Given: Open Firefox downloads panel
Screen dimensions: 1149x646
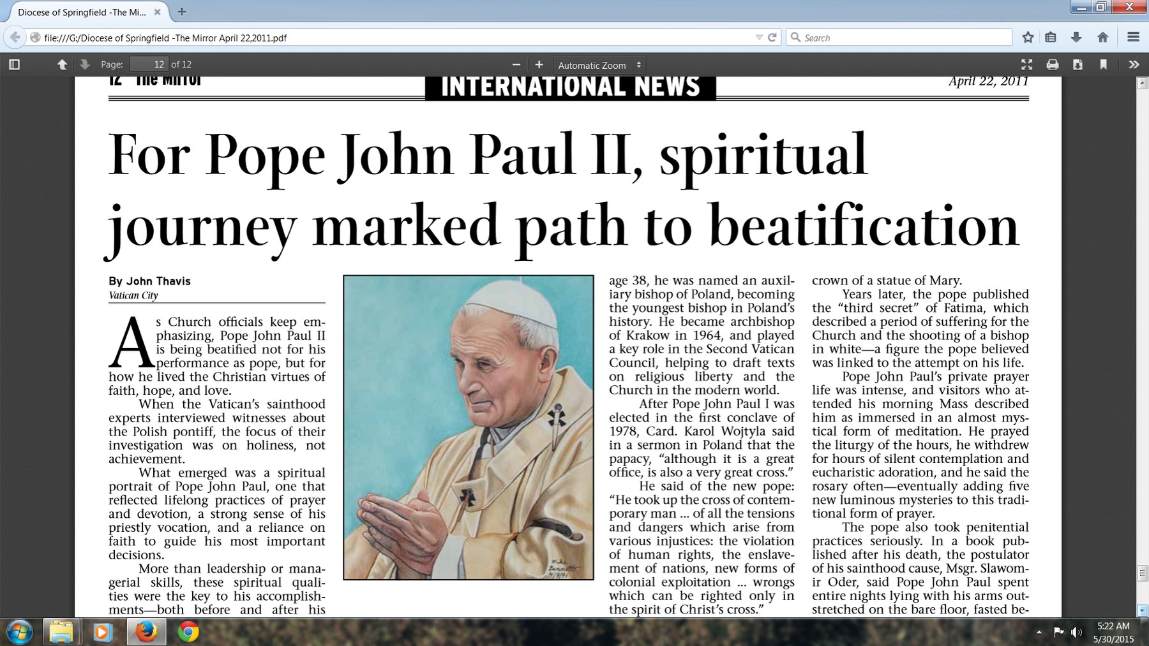Looking at the screenshot, I should (x=1076, y=38).
